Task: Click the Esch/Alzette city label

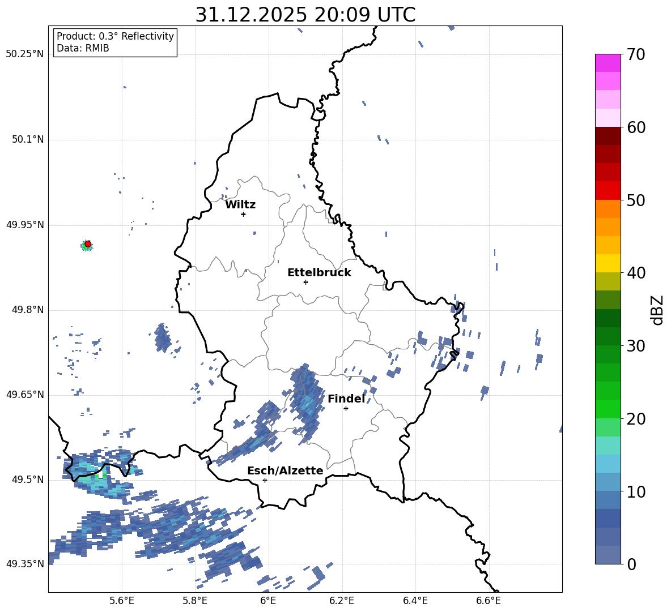Action: point(285,471)
